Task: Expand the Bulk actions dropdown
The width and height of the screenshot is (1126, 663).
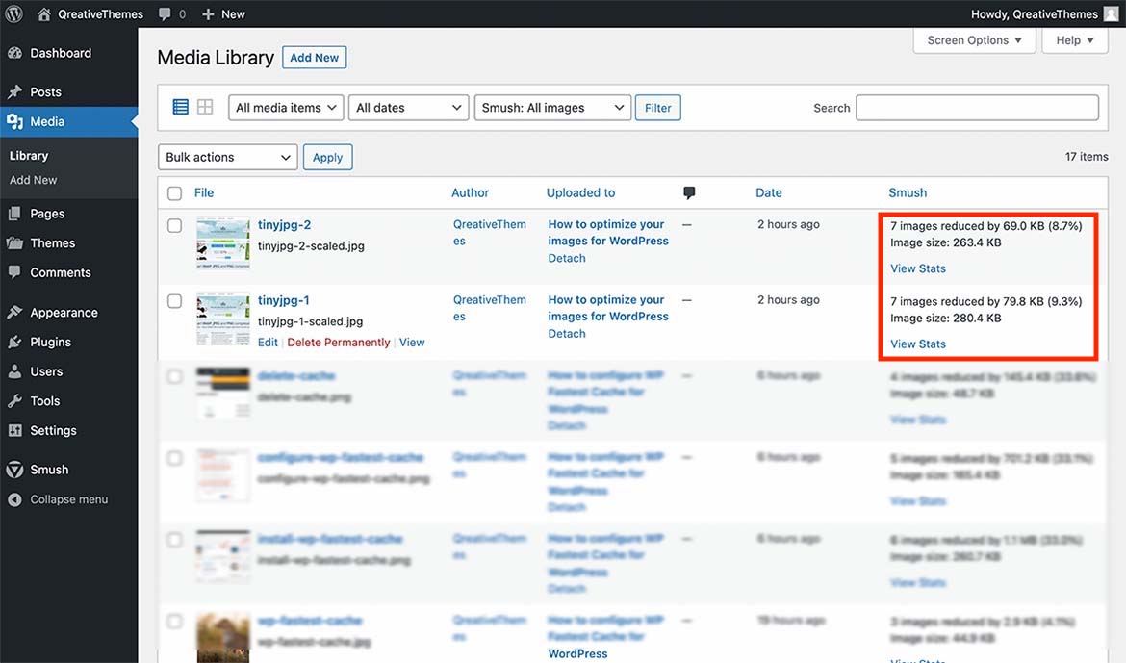Action: coord(227,157)
